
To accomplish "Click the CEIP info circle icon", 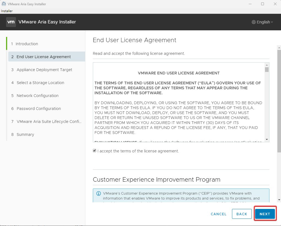I will pos(99,193).
